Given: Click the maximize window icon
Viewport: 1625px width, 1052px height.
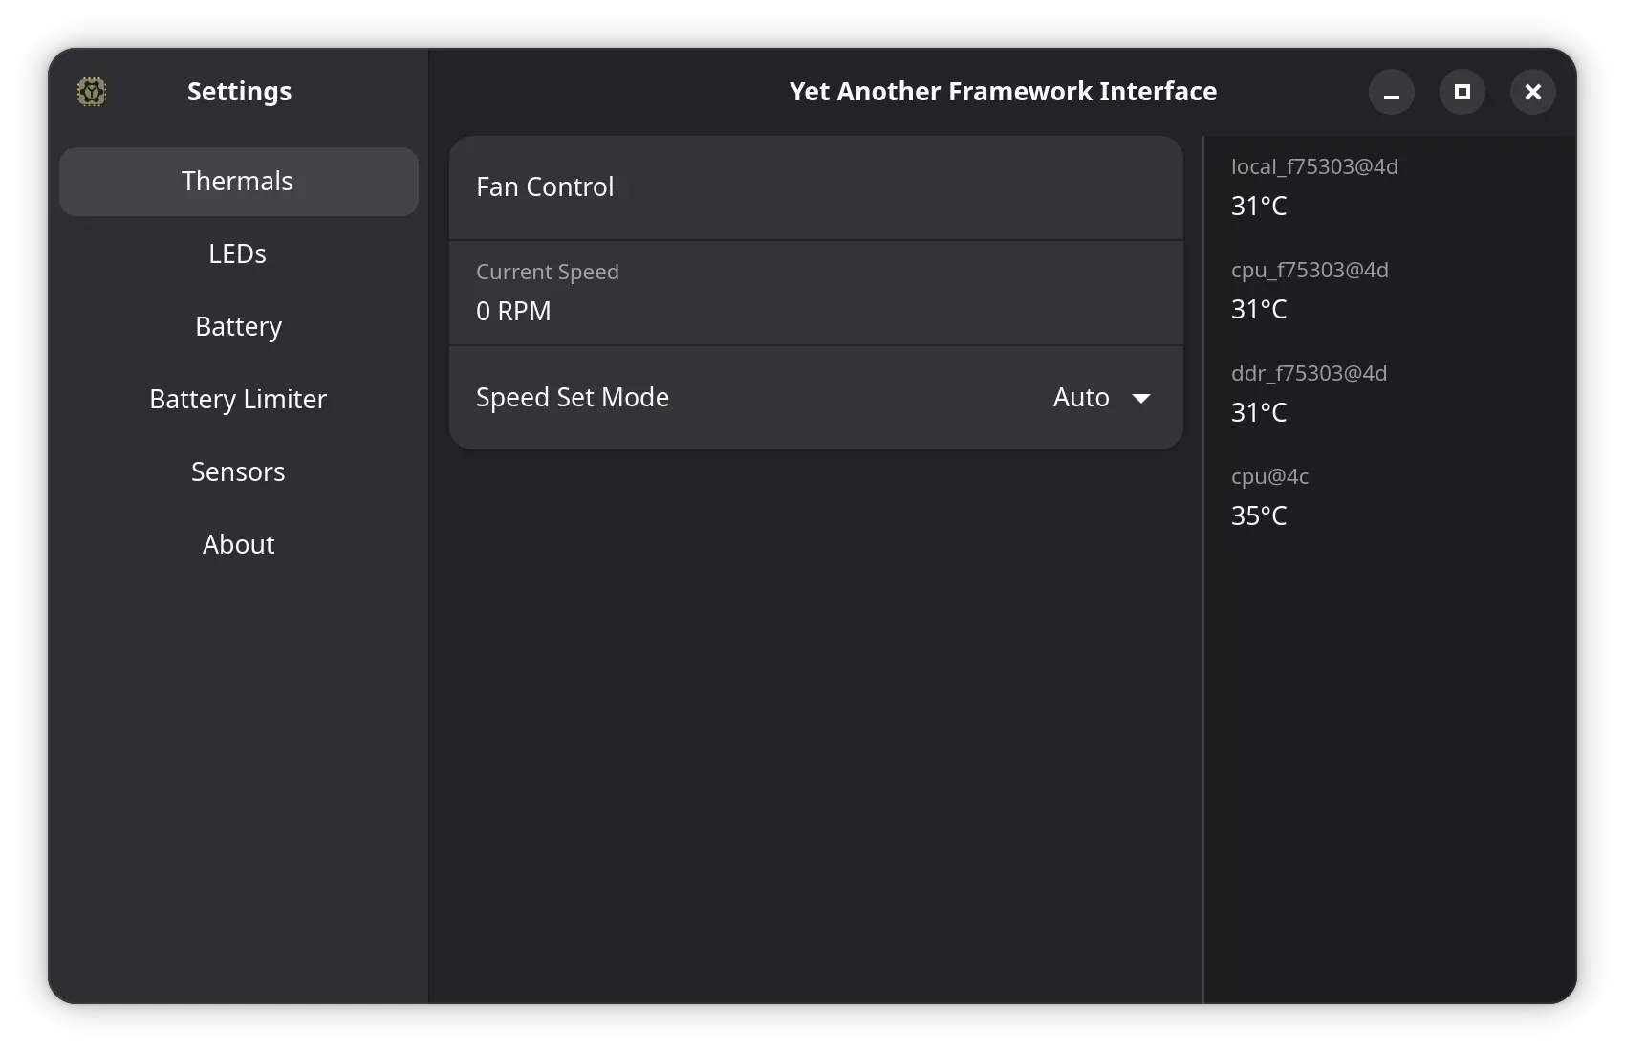Looking at the screenshot, I should [x=1462, y=92].
